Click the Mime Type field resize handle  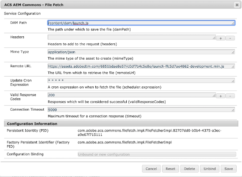233,53
